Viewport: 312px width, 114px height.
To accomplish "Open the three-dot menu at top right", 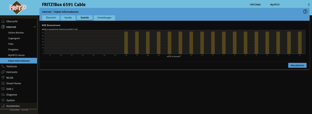I will [x=309, y=5].
